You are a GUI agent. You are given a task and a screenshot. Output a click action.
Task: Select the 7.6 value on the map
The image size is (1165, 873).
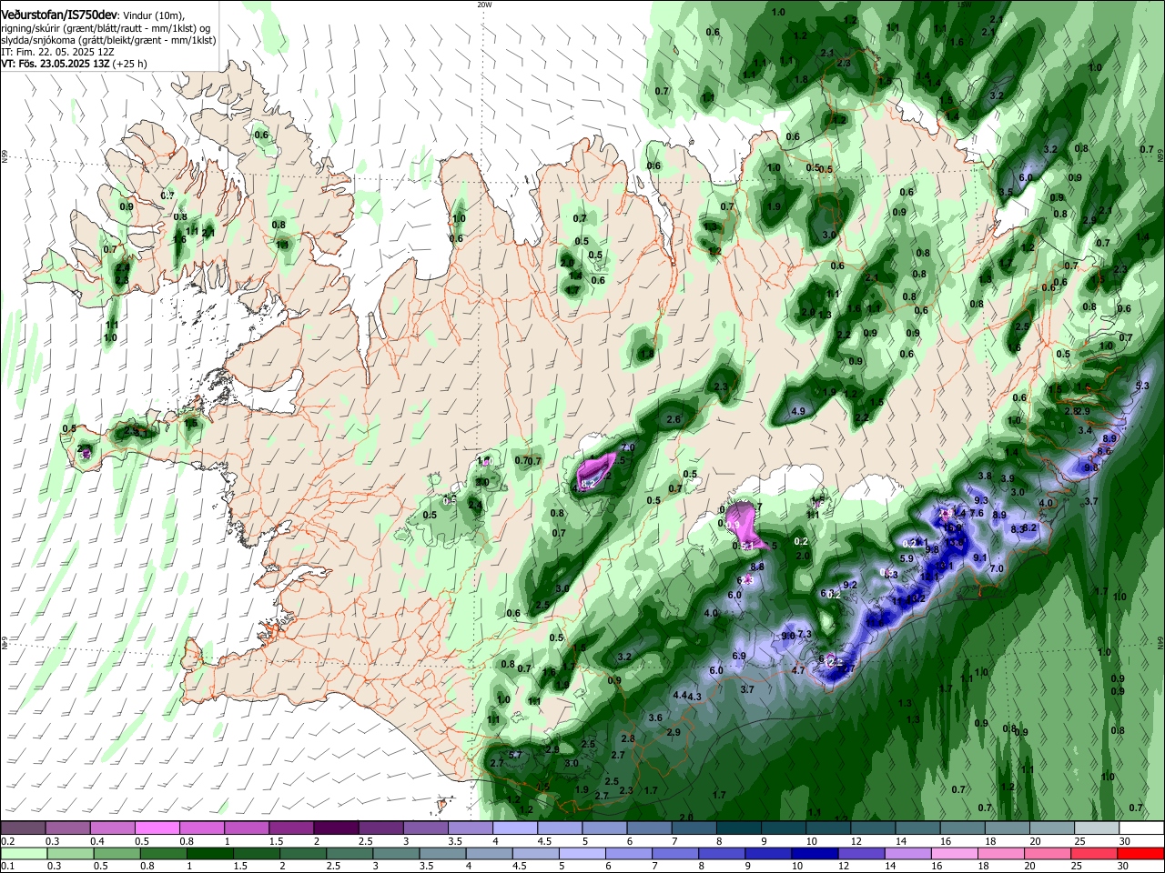click(x=977, y=513)
